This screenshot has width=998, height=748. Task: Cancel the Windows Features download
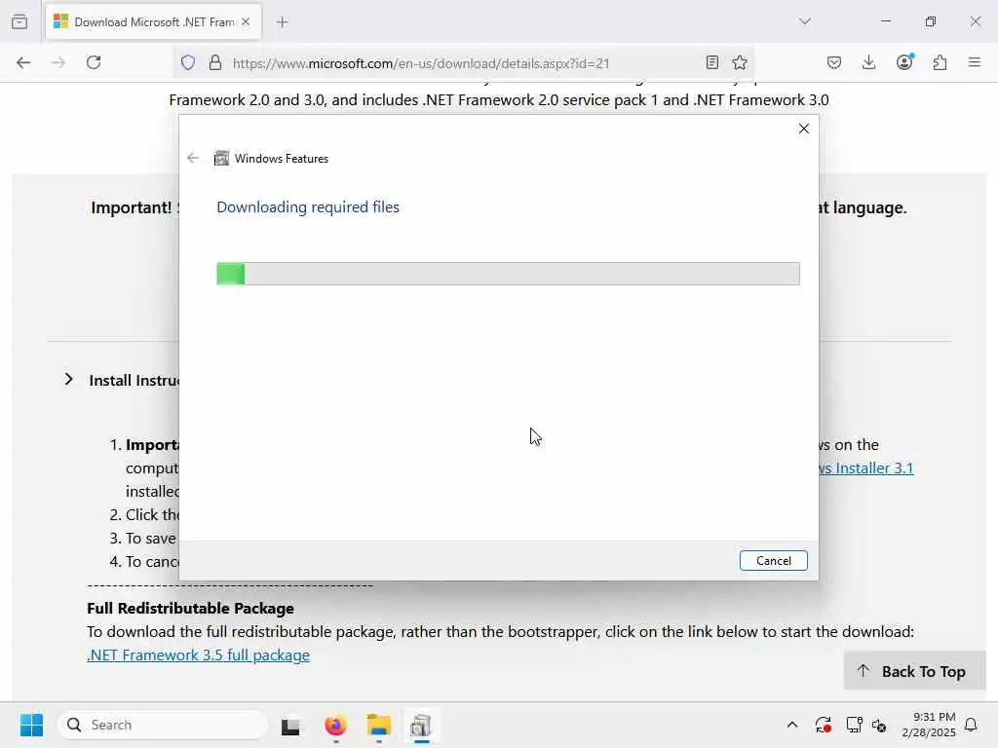pos(773,560)
